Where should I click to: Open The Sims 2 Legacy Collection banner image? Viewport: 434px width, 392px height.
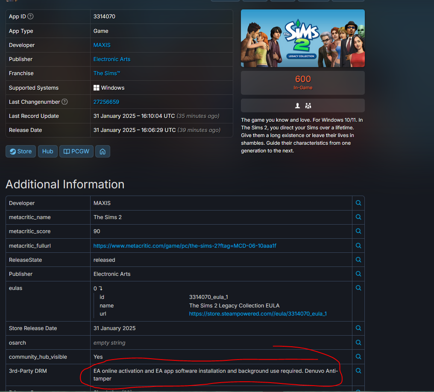[x=303, y=38]
